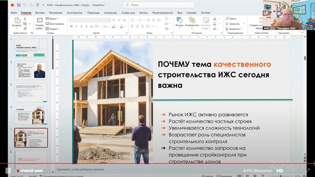Open the font name combo box
The image size is (315, 177).
tap(85, 20)
